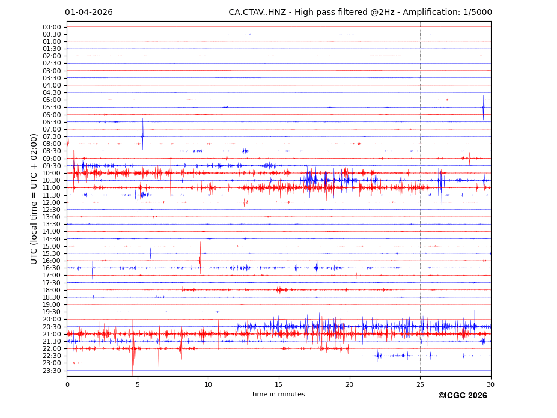Select the 21:00 time row label

click(52, 335)
